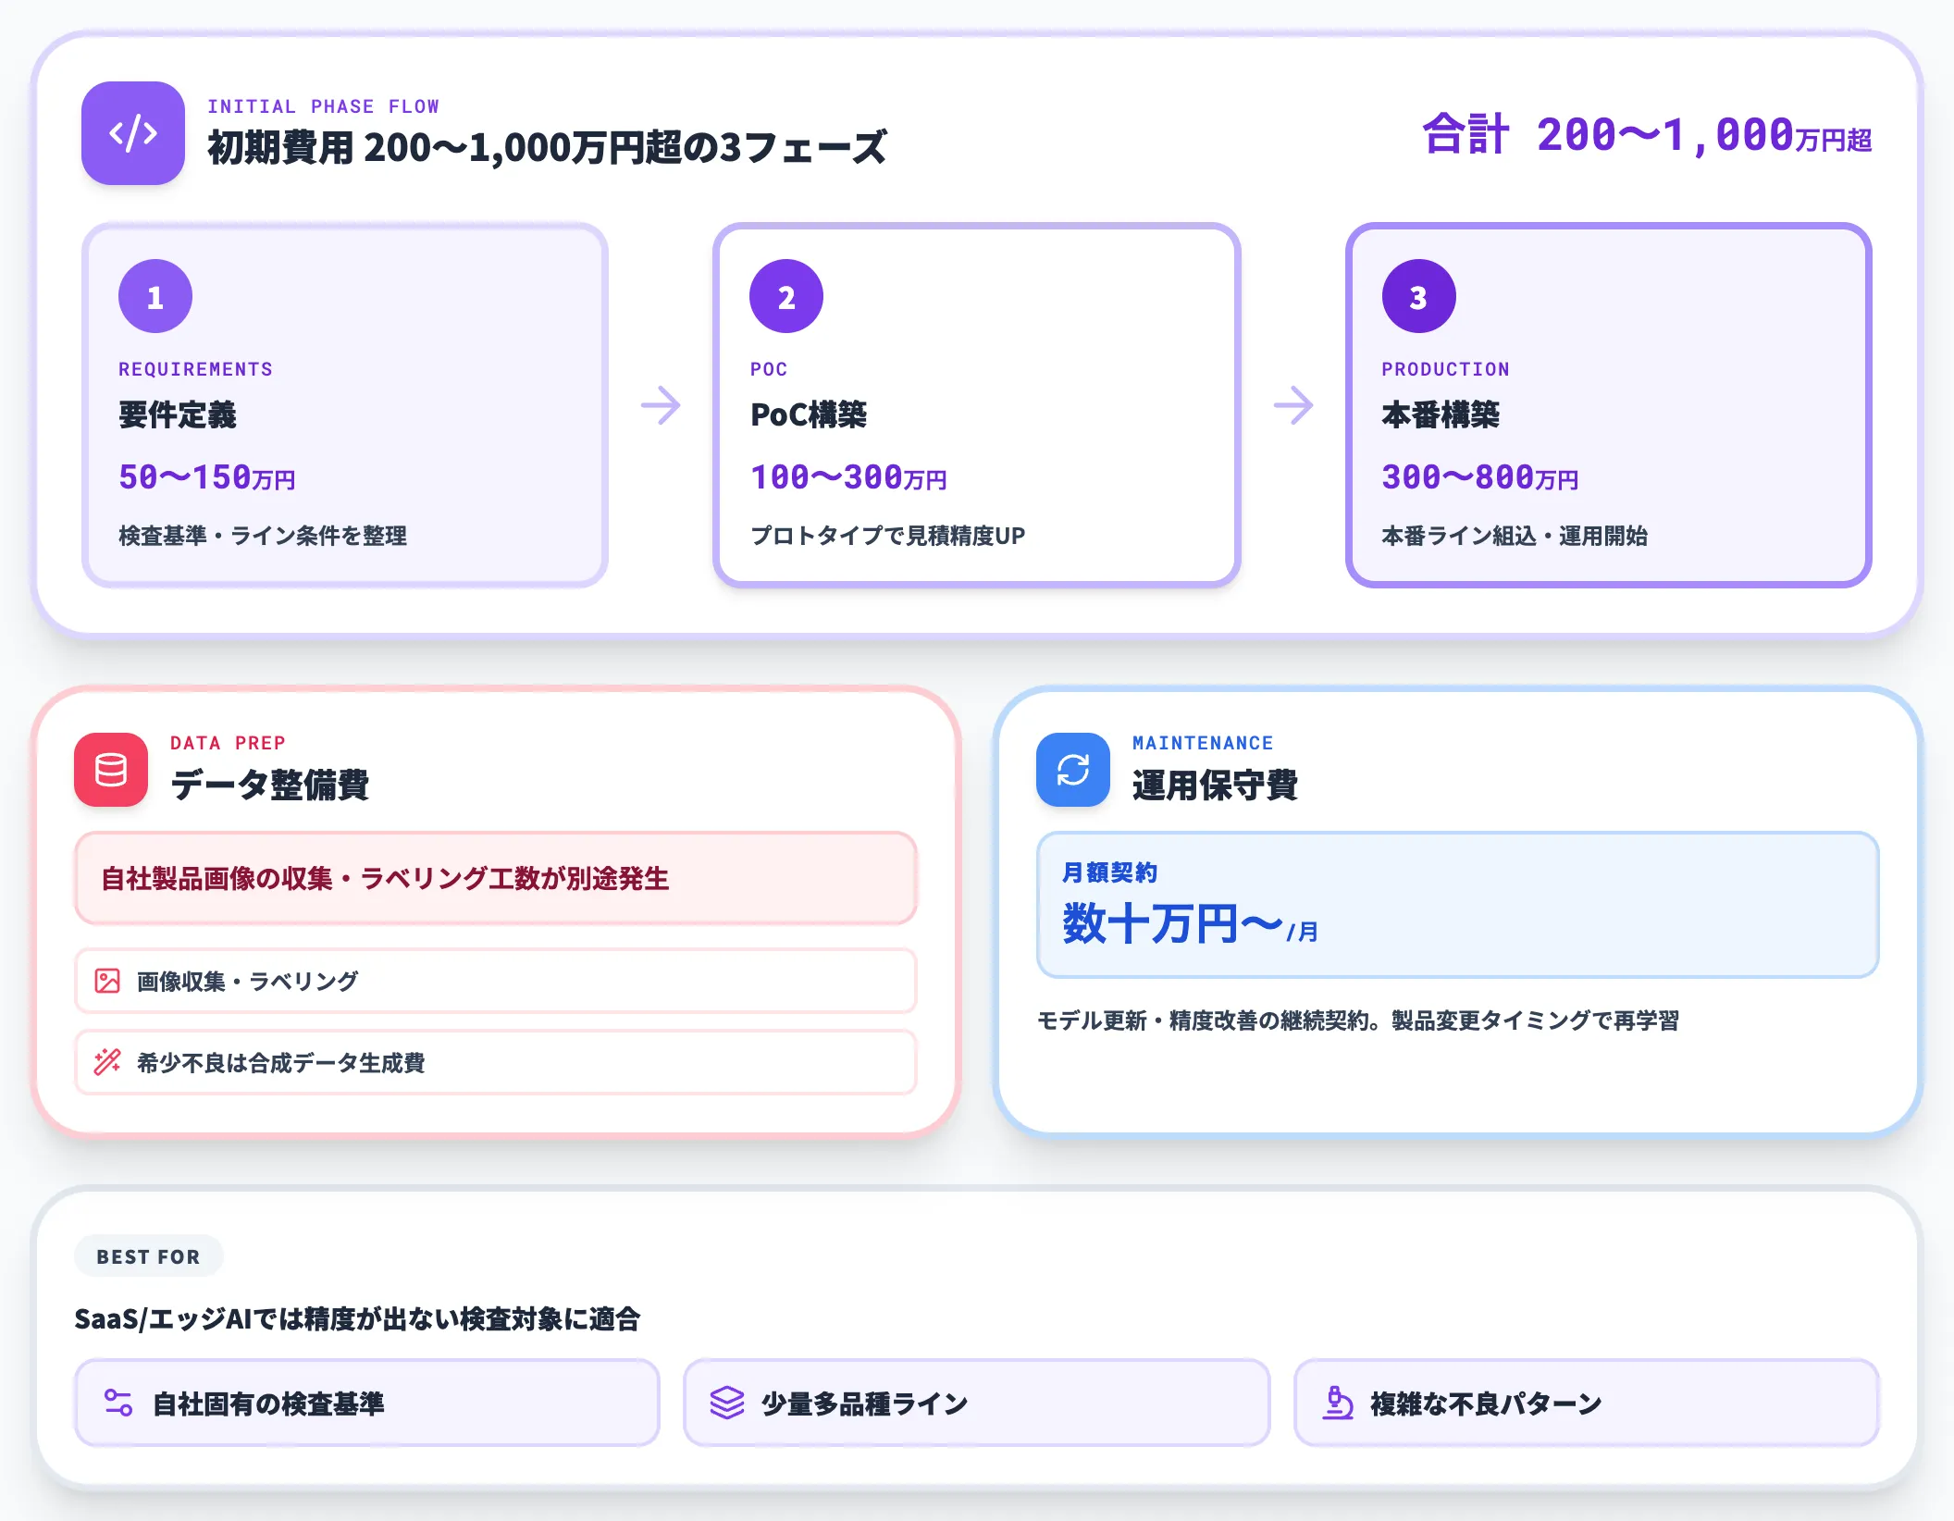Screen dimensions: 1954x1521
Task: Click the number 1 circle in 要件定義 card
Action: [154, 295]
